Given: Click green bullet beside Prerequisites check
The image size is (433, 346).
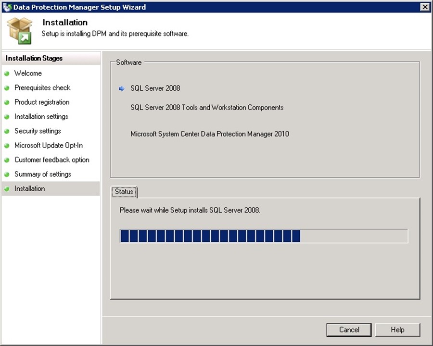Looking at the screenshot, I should click(x=7, y=88).
